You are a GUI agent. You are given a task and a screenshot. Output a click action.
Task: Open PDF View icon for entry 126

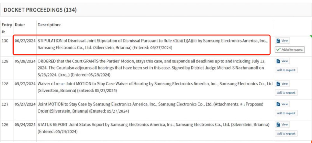[x=282, y=125]
